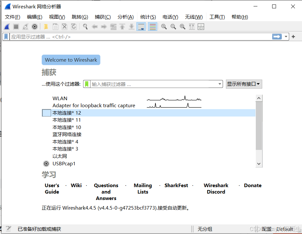The height and width of the screenshot is (234, 302).
Task: Zoom out main window text
Action: pyautogui.click(x=173, y=27)
